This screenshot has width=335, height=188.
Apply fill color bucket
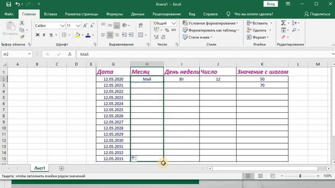[77, 35]
